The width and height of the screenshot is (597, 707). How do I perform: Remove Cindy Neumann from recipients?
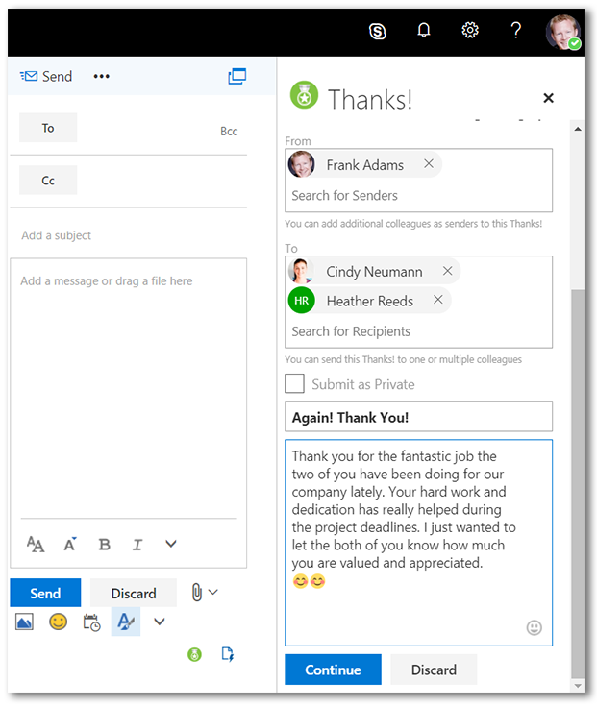447,271
